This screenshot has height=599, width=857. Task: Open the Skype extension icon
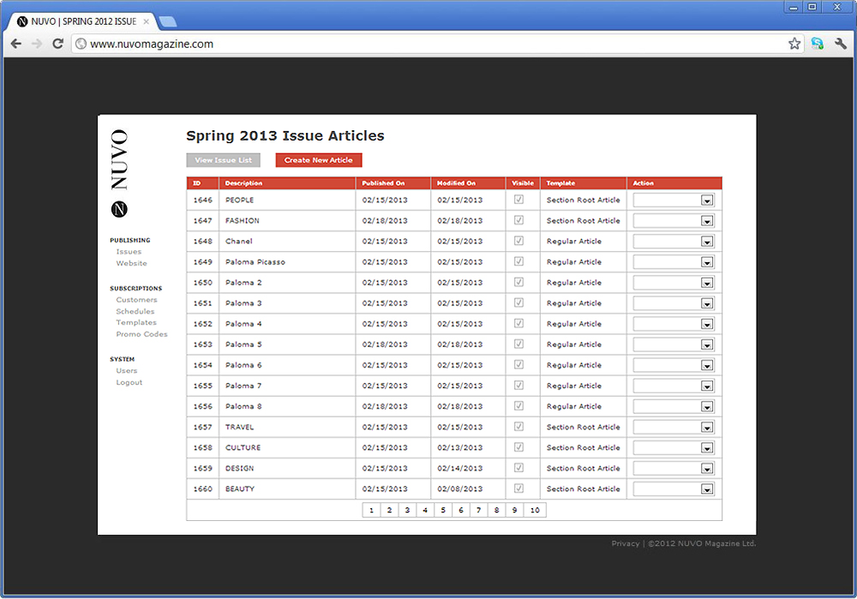point(817,44)
